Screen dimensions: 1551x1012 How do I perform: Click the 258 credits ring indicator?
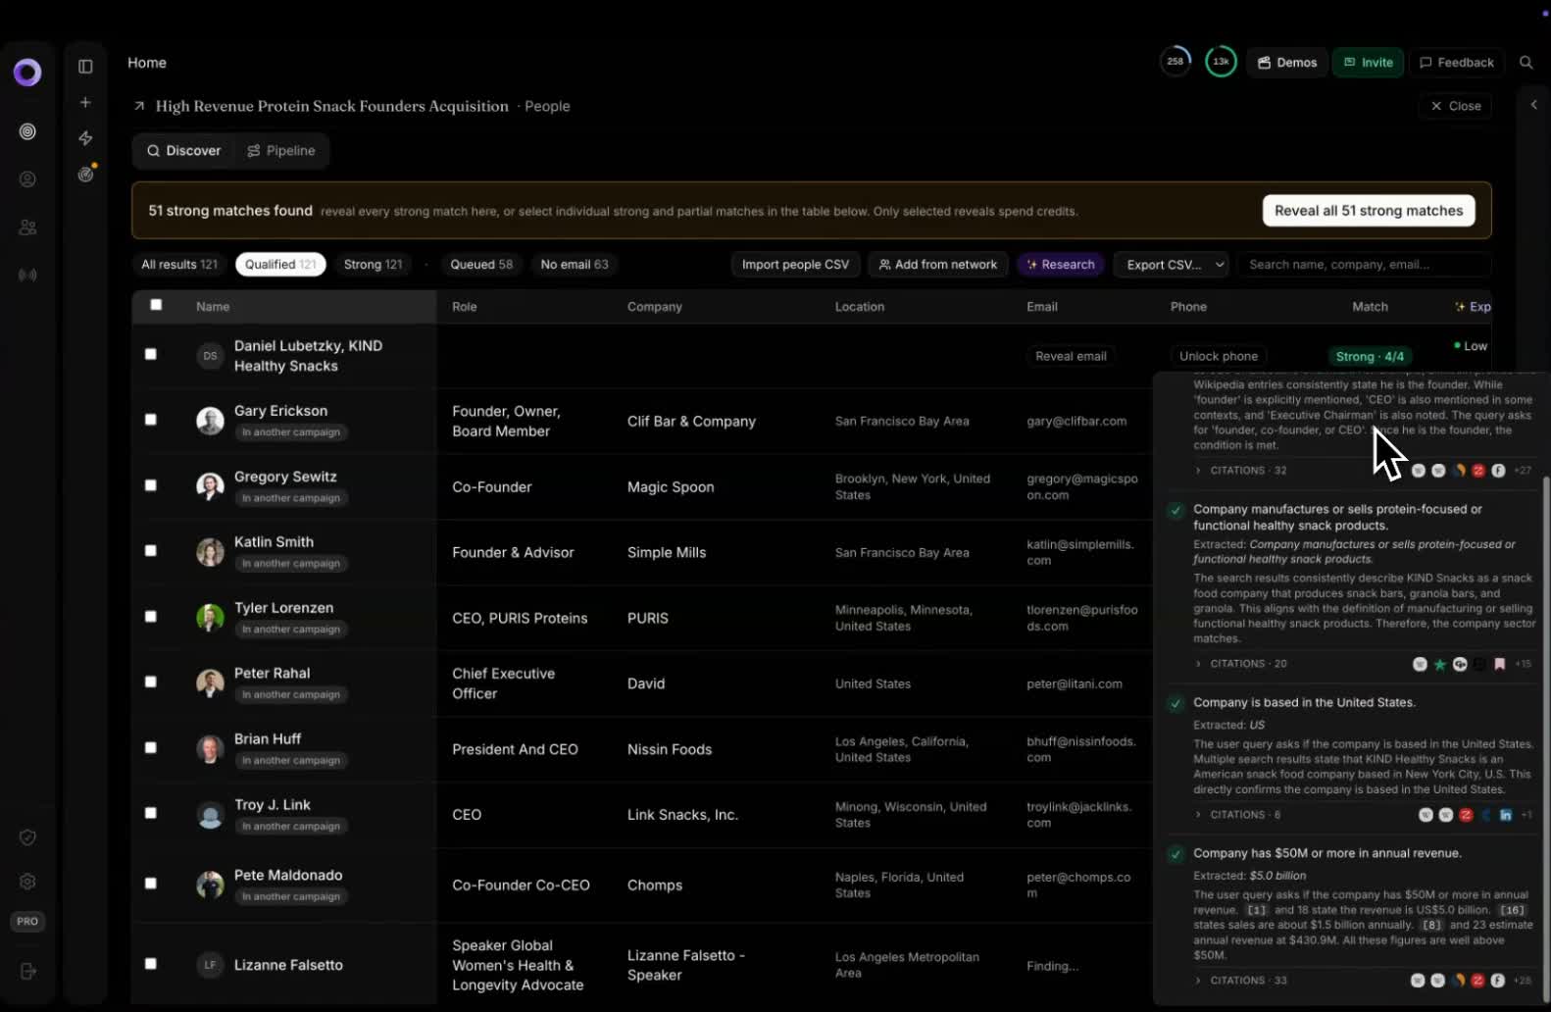coord(1176,62)
